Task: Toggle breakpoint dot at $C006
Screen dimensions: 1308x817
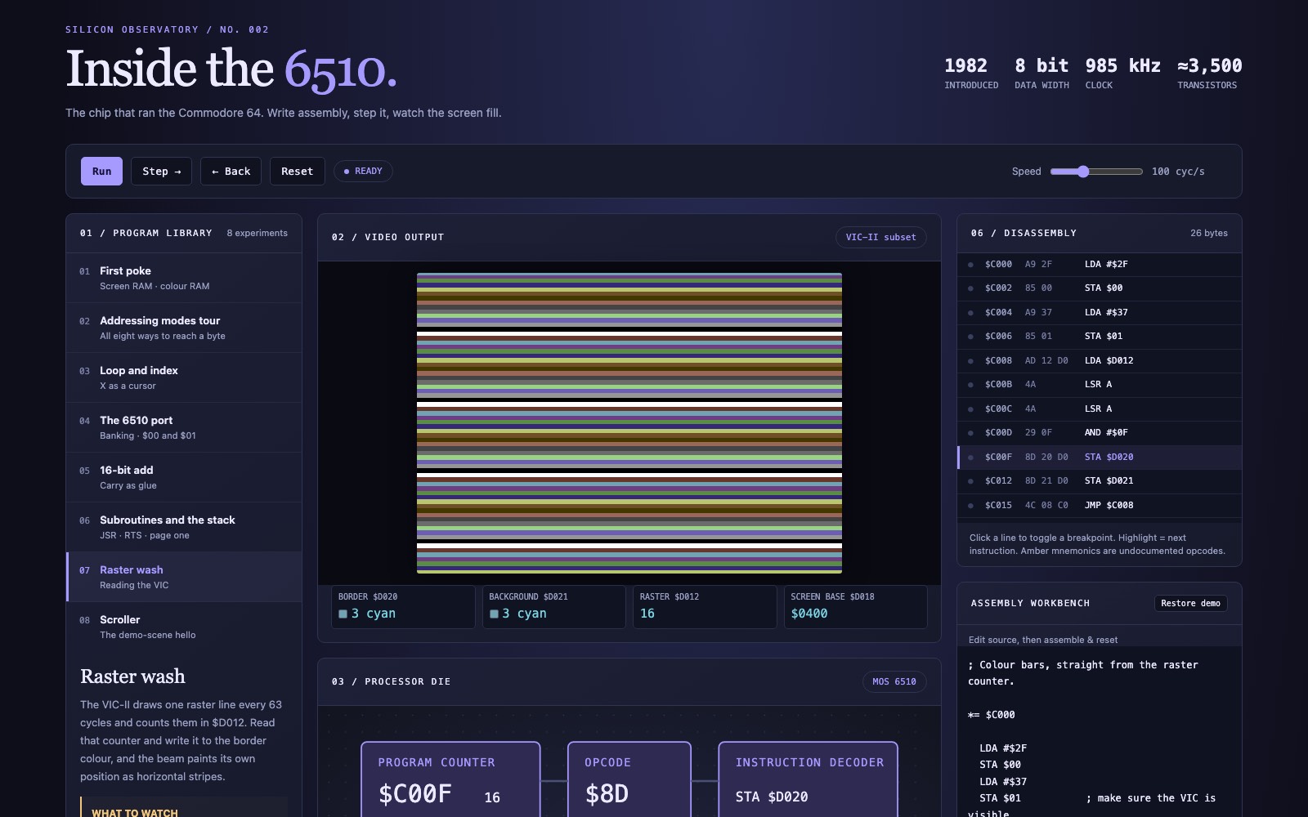Action: pos(970,337)
